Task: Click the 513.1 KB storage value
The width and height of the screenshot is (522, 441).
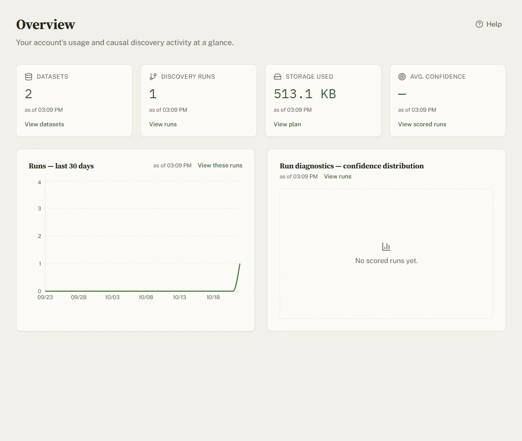Action: tap(305, 94)
